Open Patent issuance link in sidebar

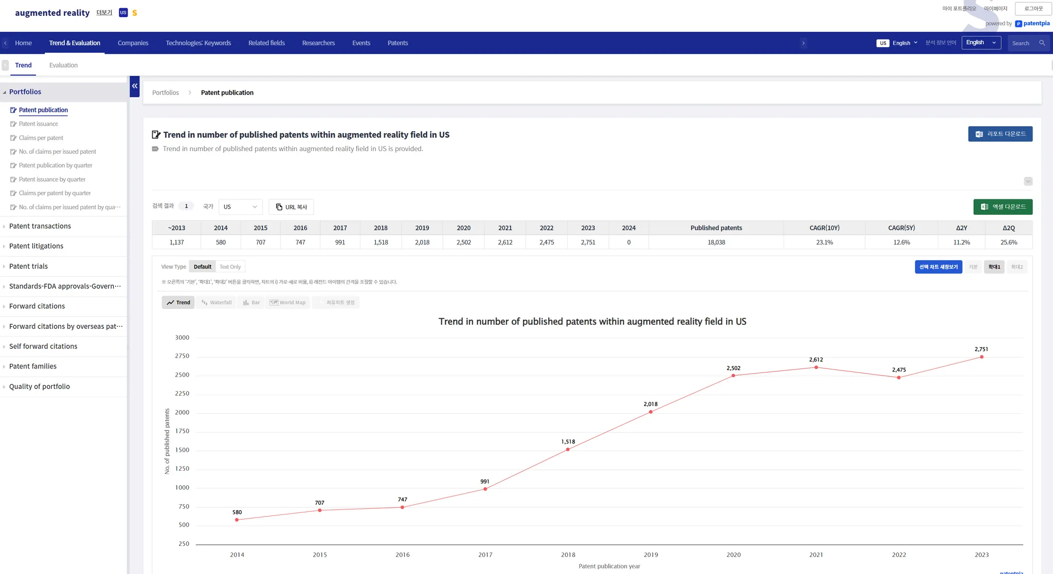coord(39,124)
